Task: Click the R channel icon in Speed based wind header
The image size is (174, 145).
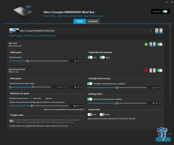Action: click(x=154, y=70)
